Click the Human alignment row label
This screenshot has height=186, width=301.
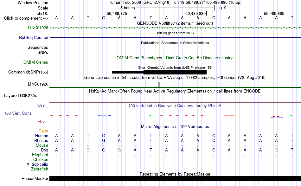[42, 136]
